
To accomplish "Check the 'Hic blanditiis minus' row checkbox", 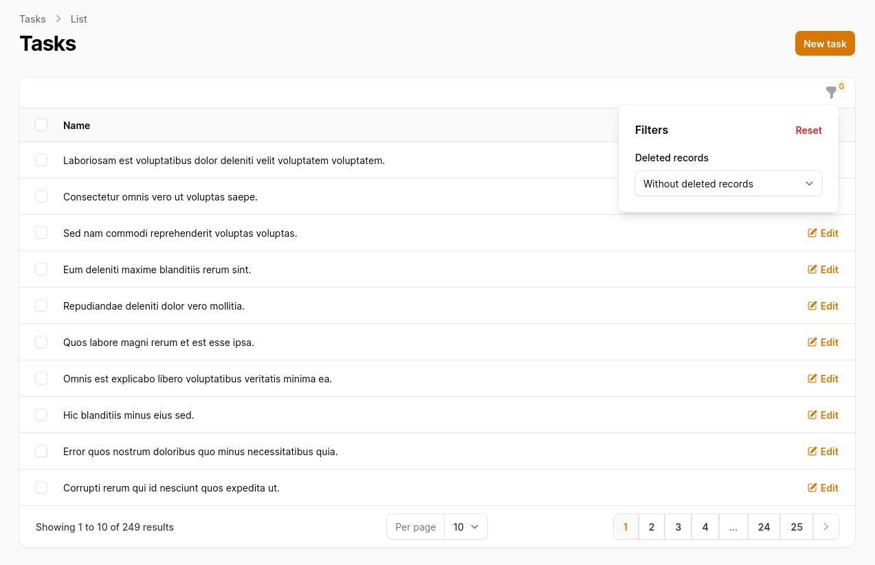I will click(41, 415).
